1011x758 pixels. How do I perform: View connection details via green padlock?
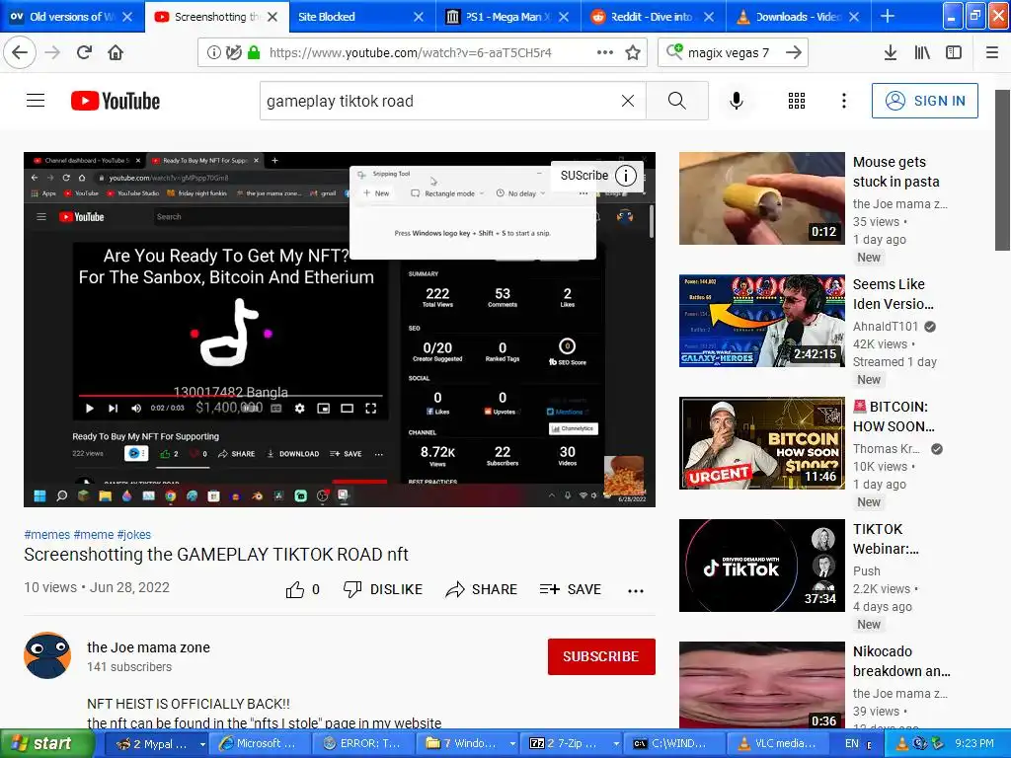click(x=254, y=52)
